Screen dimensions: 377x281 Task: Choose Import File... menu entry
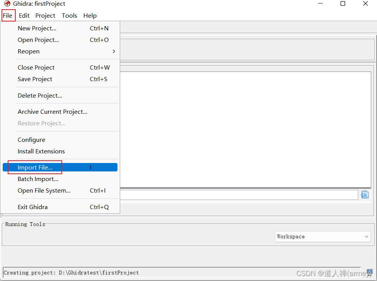60,167
